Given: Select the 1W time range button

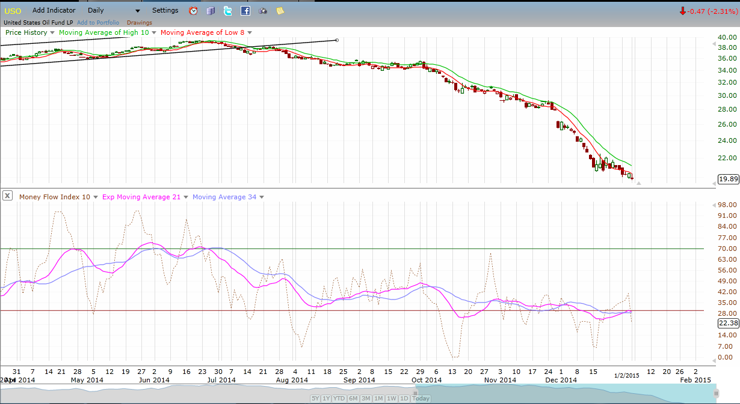Looking at the screenshot, I should pos(391,399).
